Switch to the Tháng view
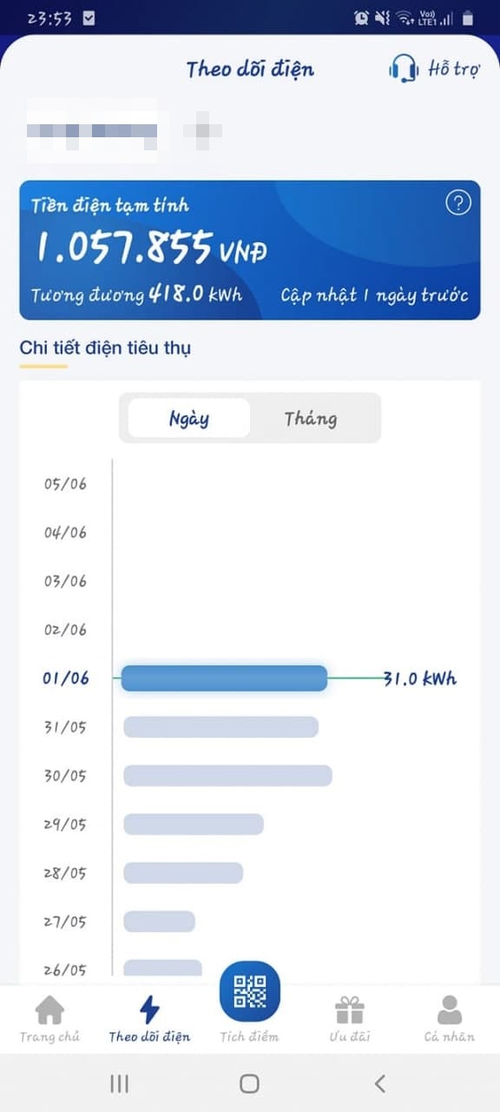This screenshot has width=500, height=1112. (311, 418)
